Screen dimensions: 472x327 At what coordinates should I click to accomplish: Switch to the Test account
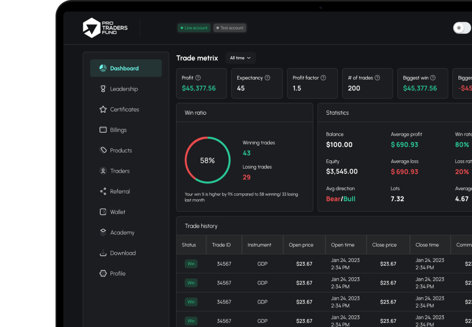point(229,27)
